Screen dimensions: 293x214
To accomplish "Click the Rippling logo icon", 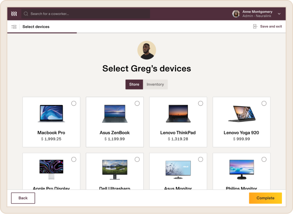I will (x=13, y=13).
